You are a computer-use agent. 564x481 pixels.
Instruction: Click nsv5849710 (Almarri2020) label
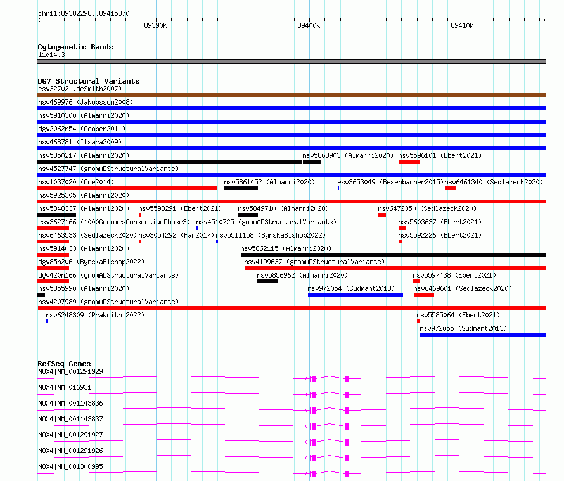tap(283, 208)
